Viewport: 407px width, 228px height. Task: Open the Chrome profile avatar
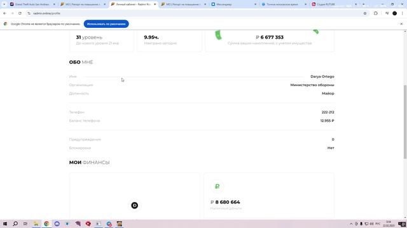(394, 13)
